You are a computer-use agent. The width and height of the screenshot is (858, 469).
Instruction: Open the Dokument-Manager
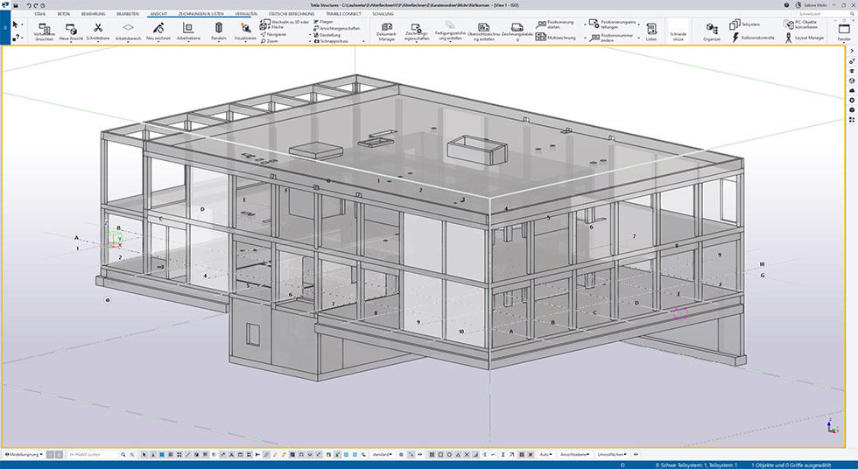click(386, 31)
